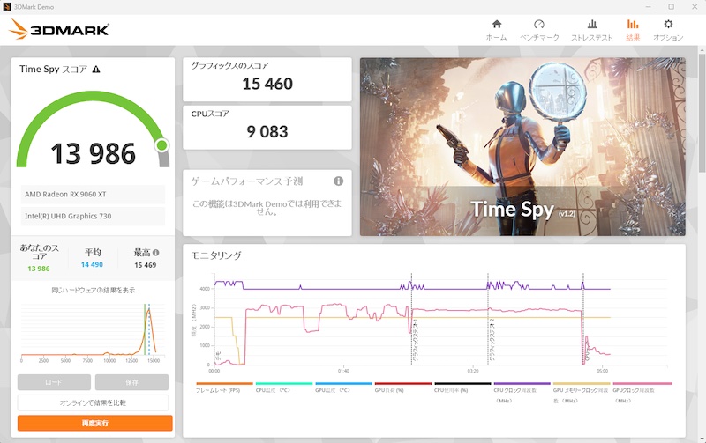Image resolution: width=706 pixels, height=443 pixels.
Task: Click the 保存 button
Action: pyautogui.click(x=131, y=382)
